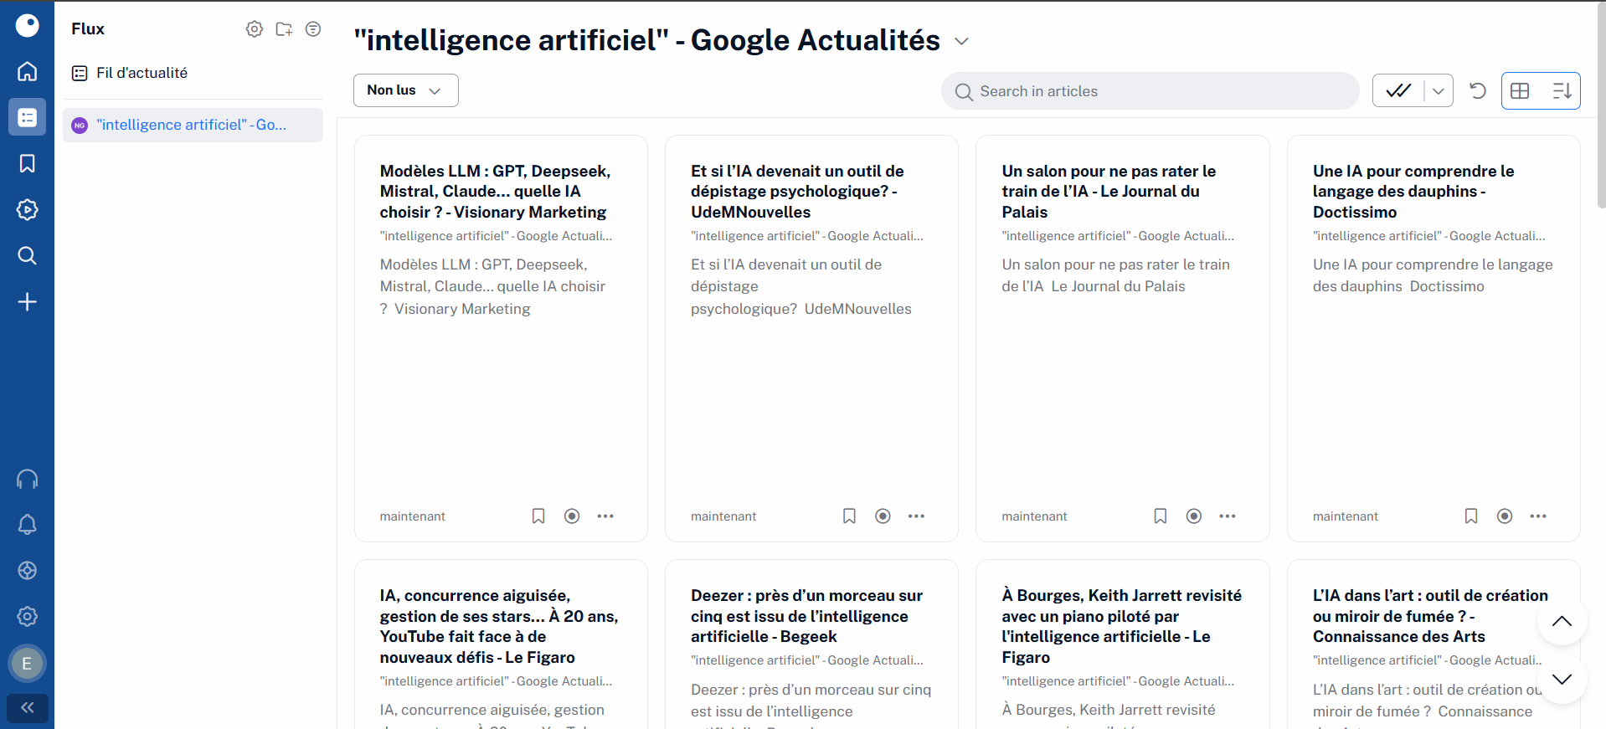Click the Search in articles field
The width and height of the screenshot is (1606, 729).
pyautogui.click(x=1150, y=91)
